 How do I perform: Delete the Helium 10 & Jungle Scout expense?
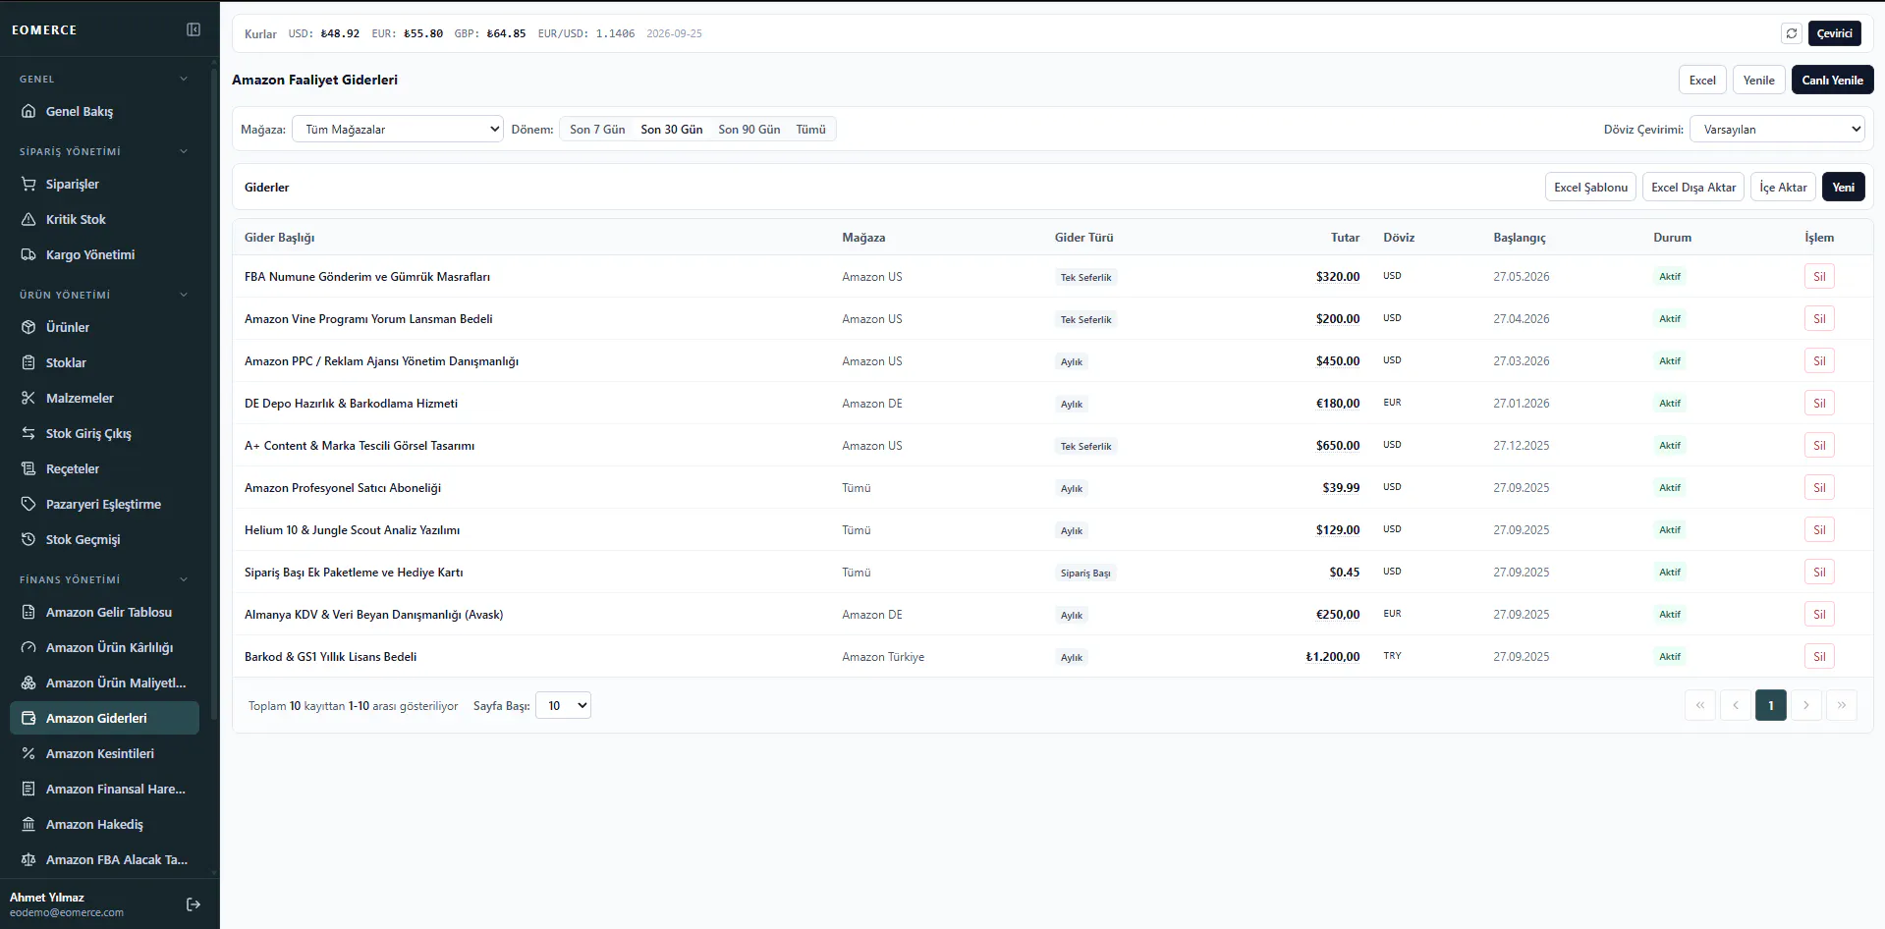[x=1819, y=529]
